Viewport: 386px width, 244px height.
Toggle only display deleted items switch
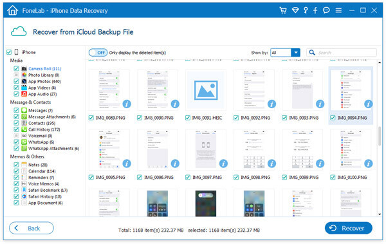point(98,53)
